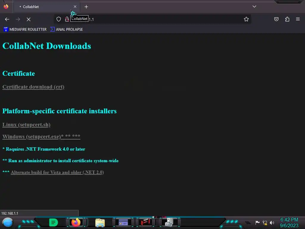Open volume speaker tray icon
Viewport: 305px width, 229px height.
[272, 222]
